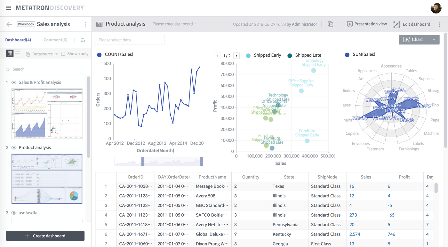Click the search magnifier icon

8,69
